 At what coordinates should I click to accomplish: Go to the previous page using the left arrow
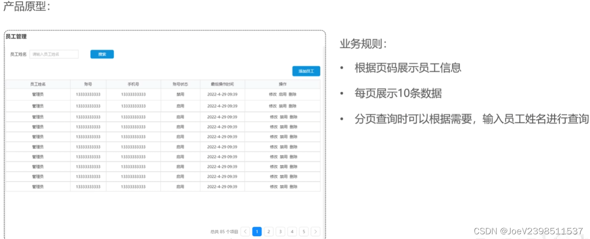245,231
